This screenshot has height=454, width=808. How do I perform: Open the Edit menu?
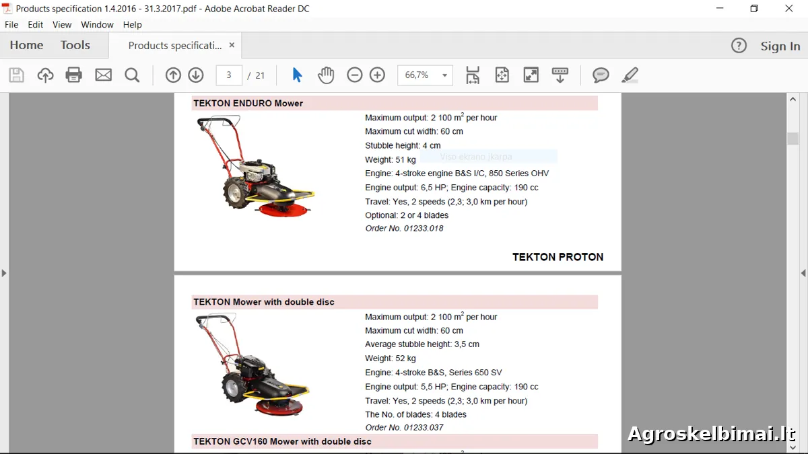[36, 24]
